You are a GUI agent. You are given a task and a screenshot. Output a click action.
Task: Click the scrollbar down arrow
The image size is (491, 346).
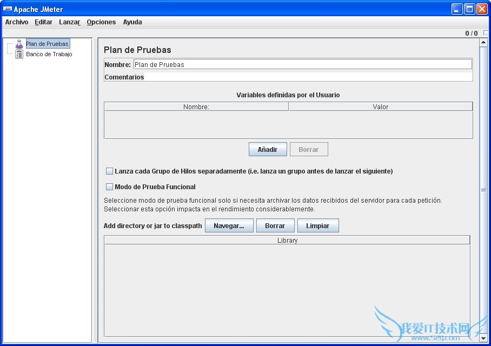coord(483,338)
